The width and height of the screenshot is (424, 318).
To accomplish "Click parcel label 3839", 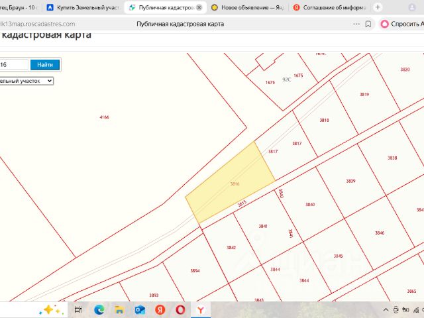I will (x=350, y=181).
